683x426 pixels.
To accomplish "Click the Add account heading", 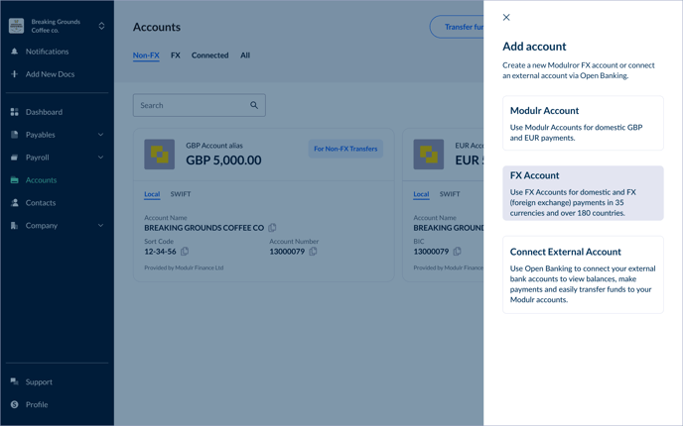I will point(534,47).
